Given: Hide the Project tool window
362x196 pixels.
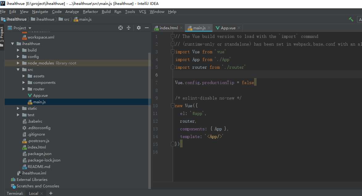Looking at the screenshot, I should pos(146,28).
